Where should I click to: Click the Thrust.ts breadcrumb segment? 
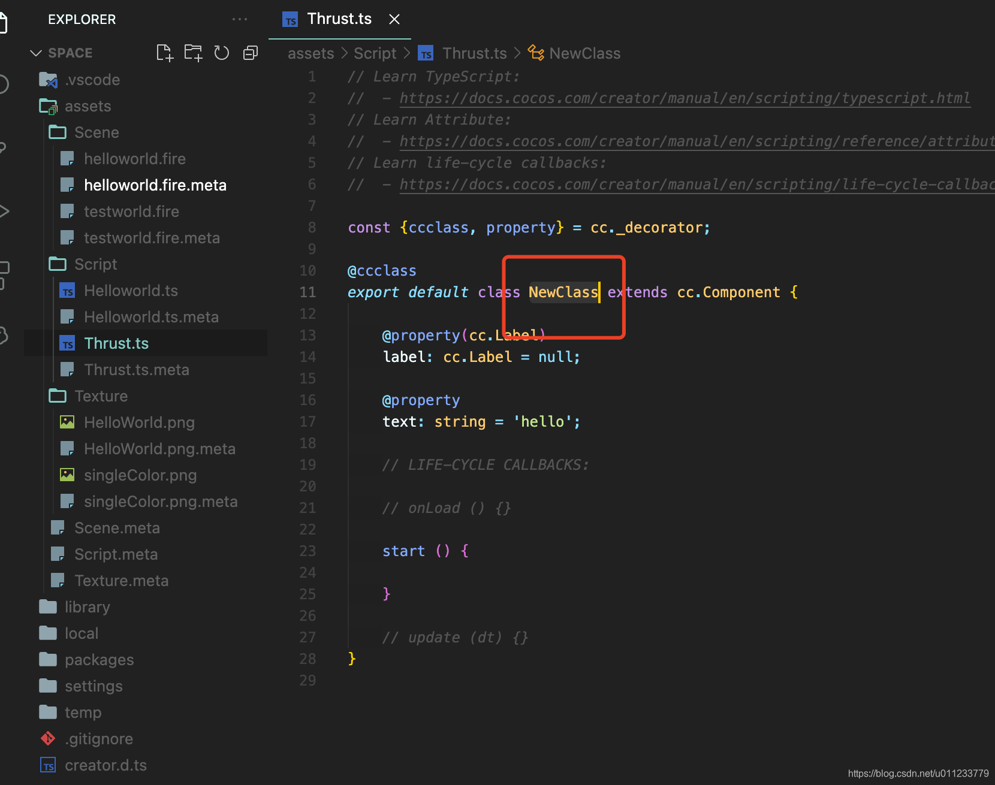click(474, 53)
